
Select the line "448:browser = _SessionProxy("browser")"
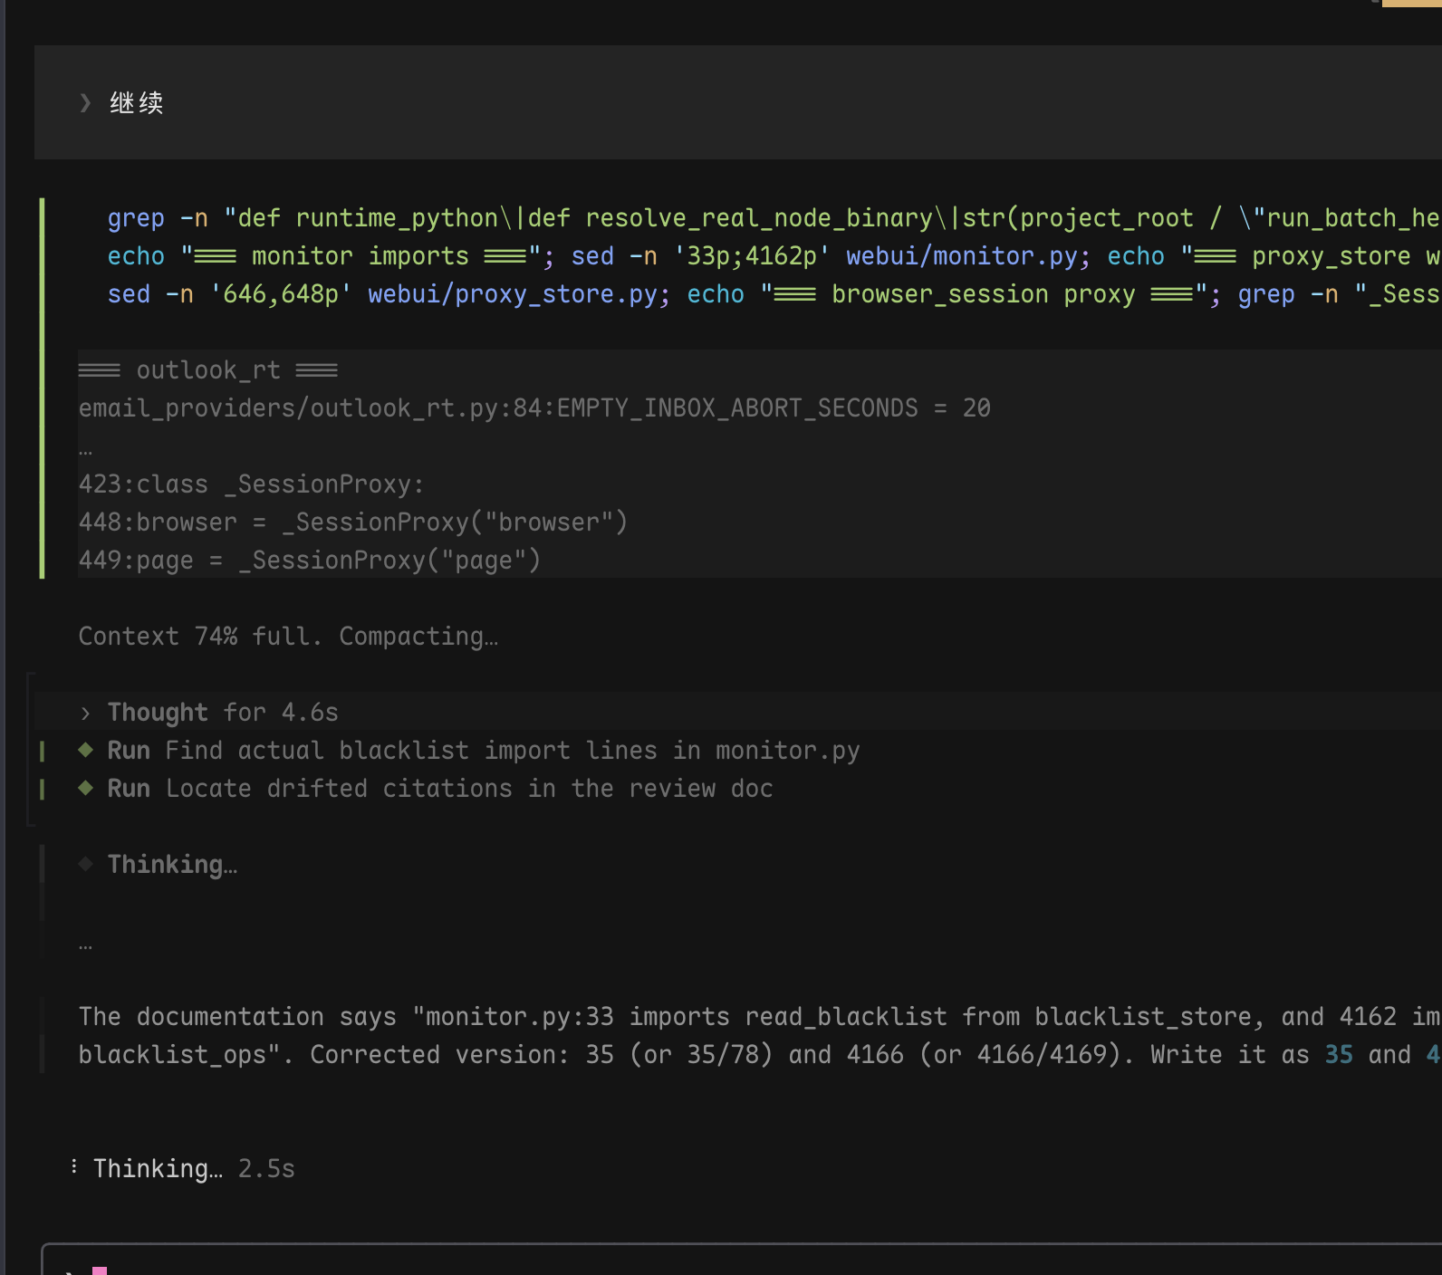pyautogui.click(x=353, y=522)
